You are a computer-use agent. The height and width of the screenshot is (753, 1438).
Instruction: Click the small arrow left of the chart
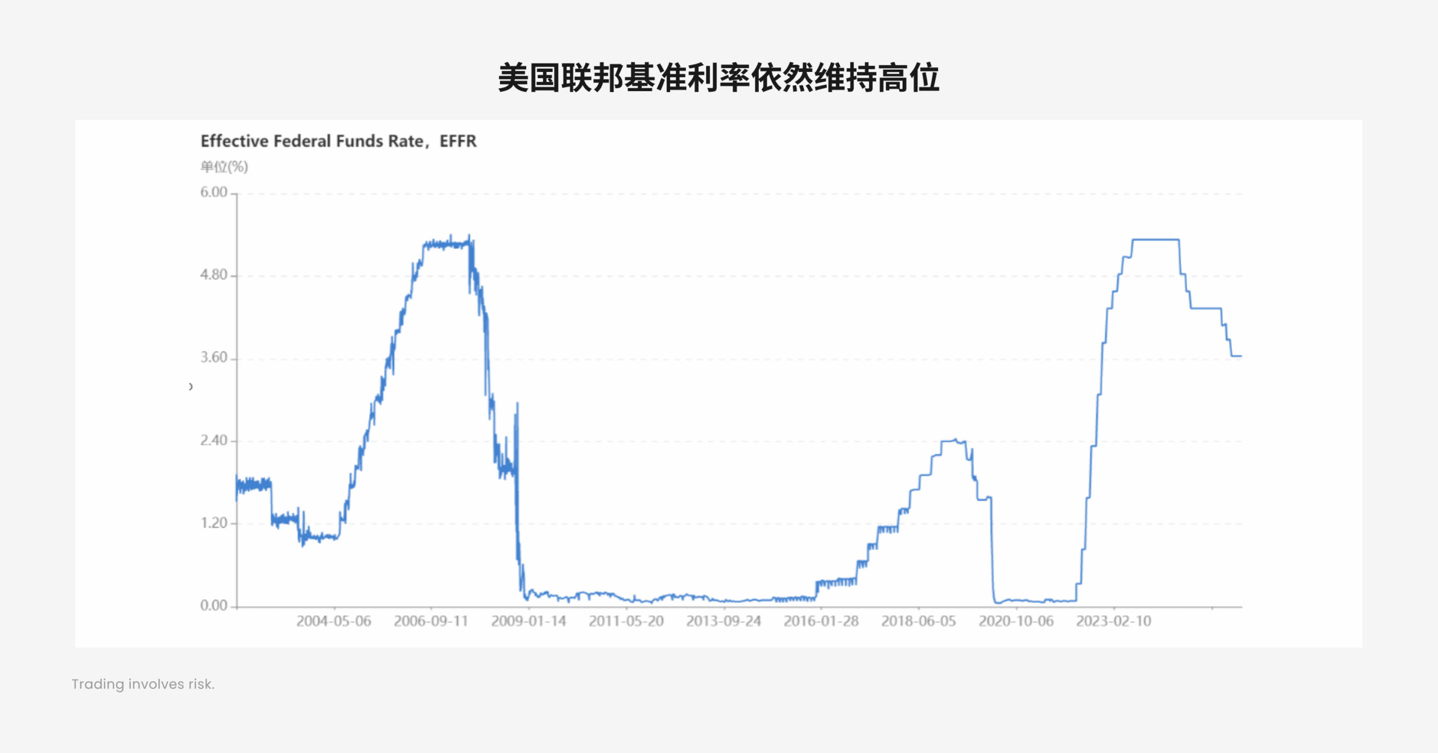[191, 387]
